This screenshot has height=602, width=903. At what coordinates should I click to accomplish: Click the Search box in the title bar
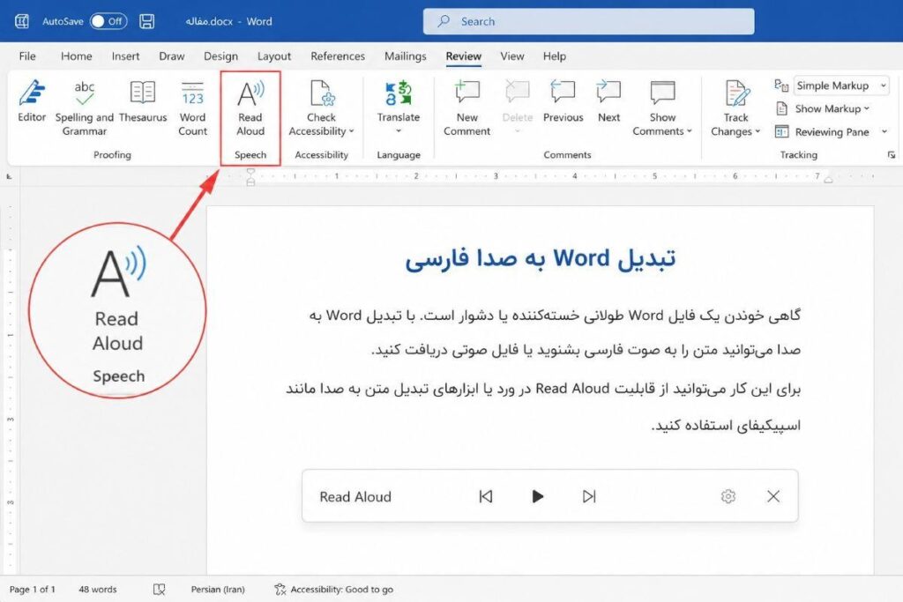[x=588, y=21]
